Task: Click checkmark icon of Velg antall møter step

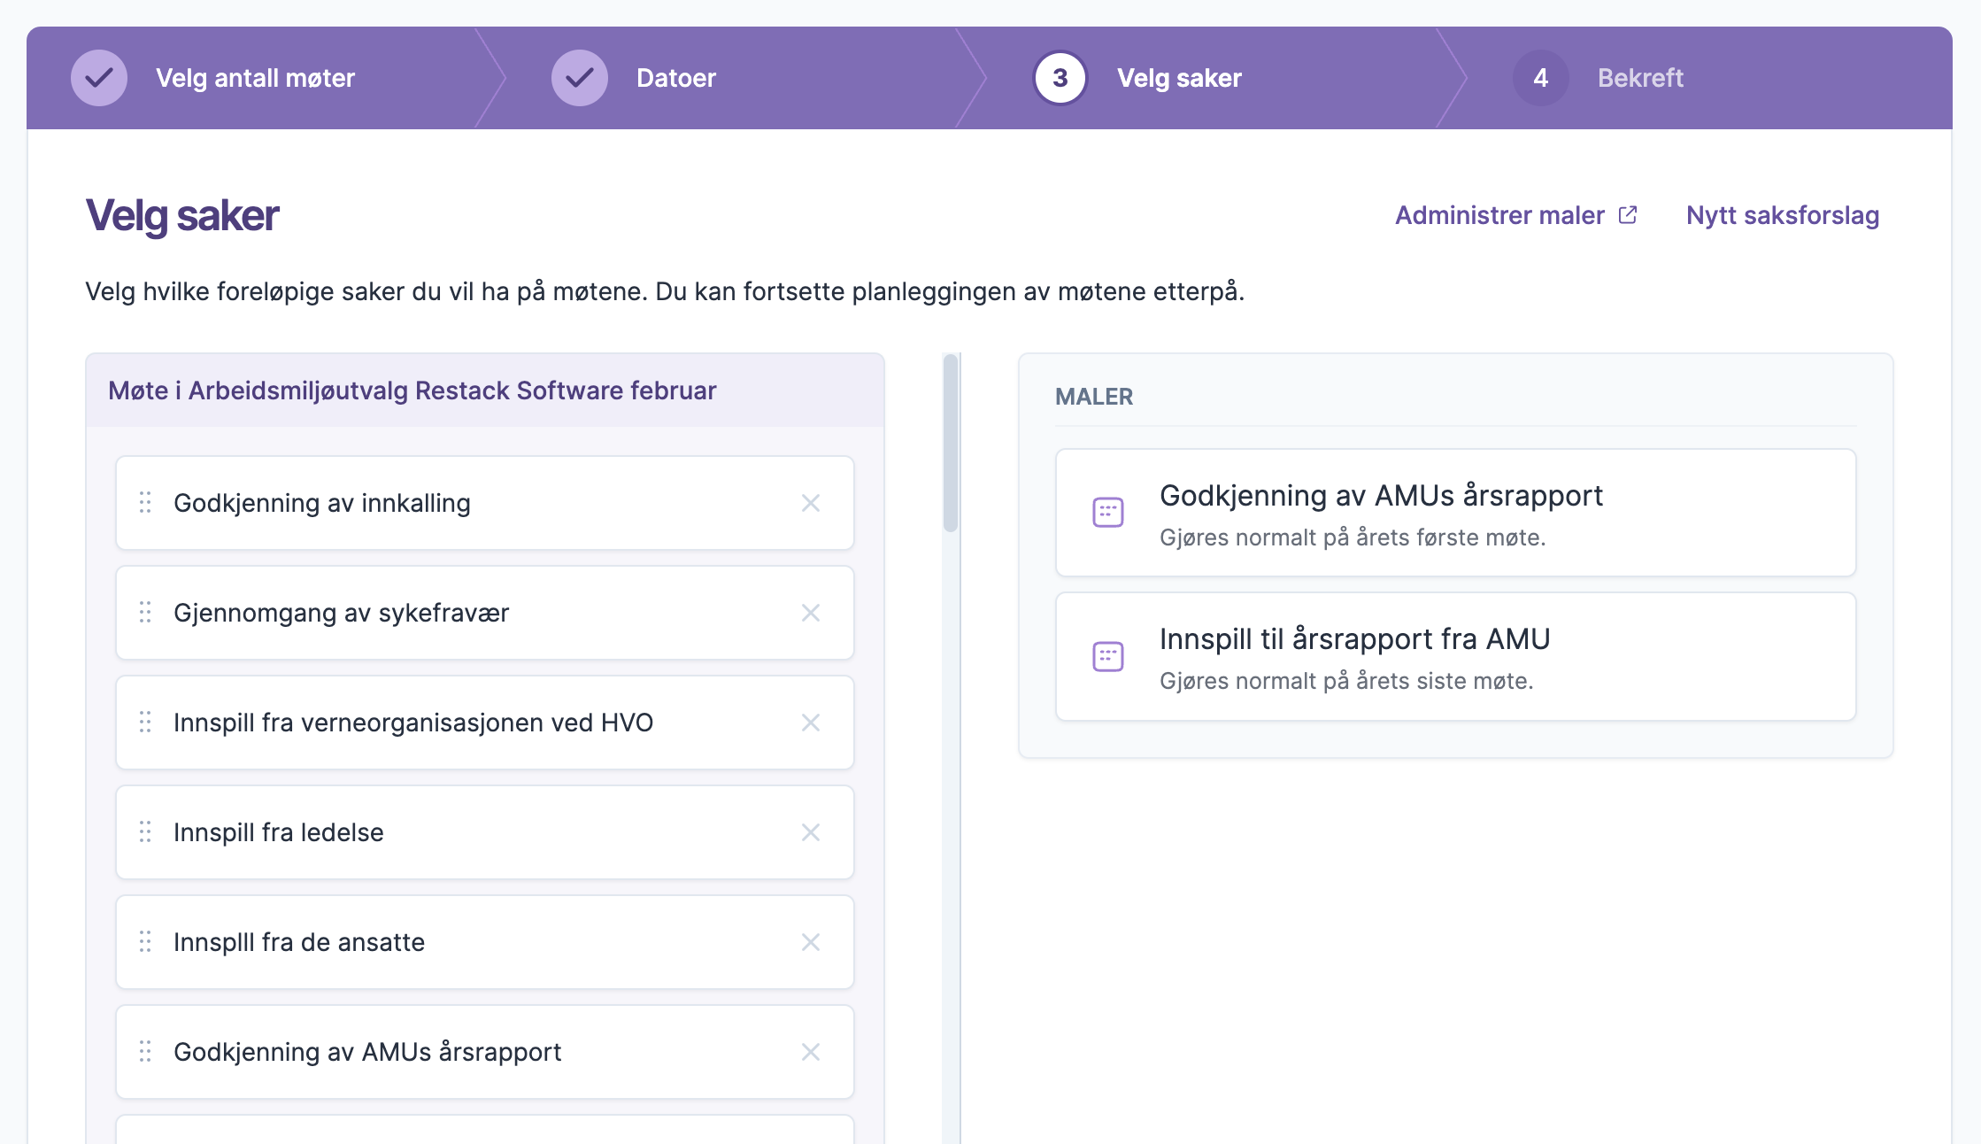Action: [99, 78]
